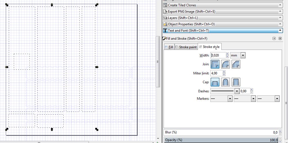Select the butt cap button
Image resolution: width=288 pixels, height=143 pixels.
(x=215, y=82)
